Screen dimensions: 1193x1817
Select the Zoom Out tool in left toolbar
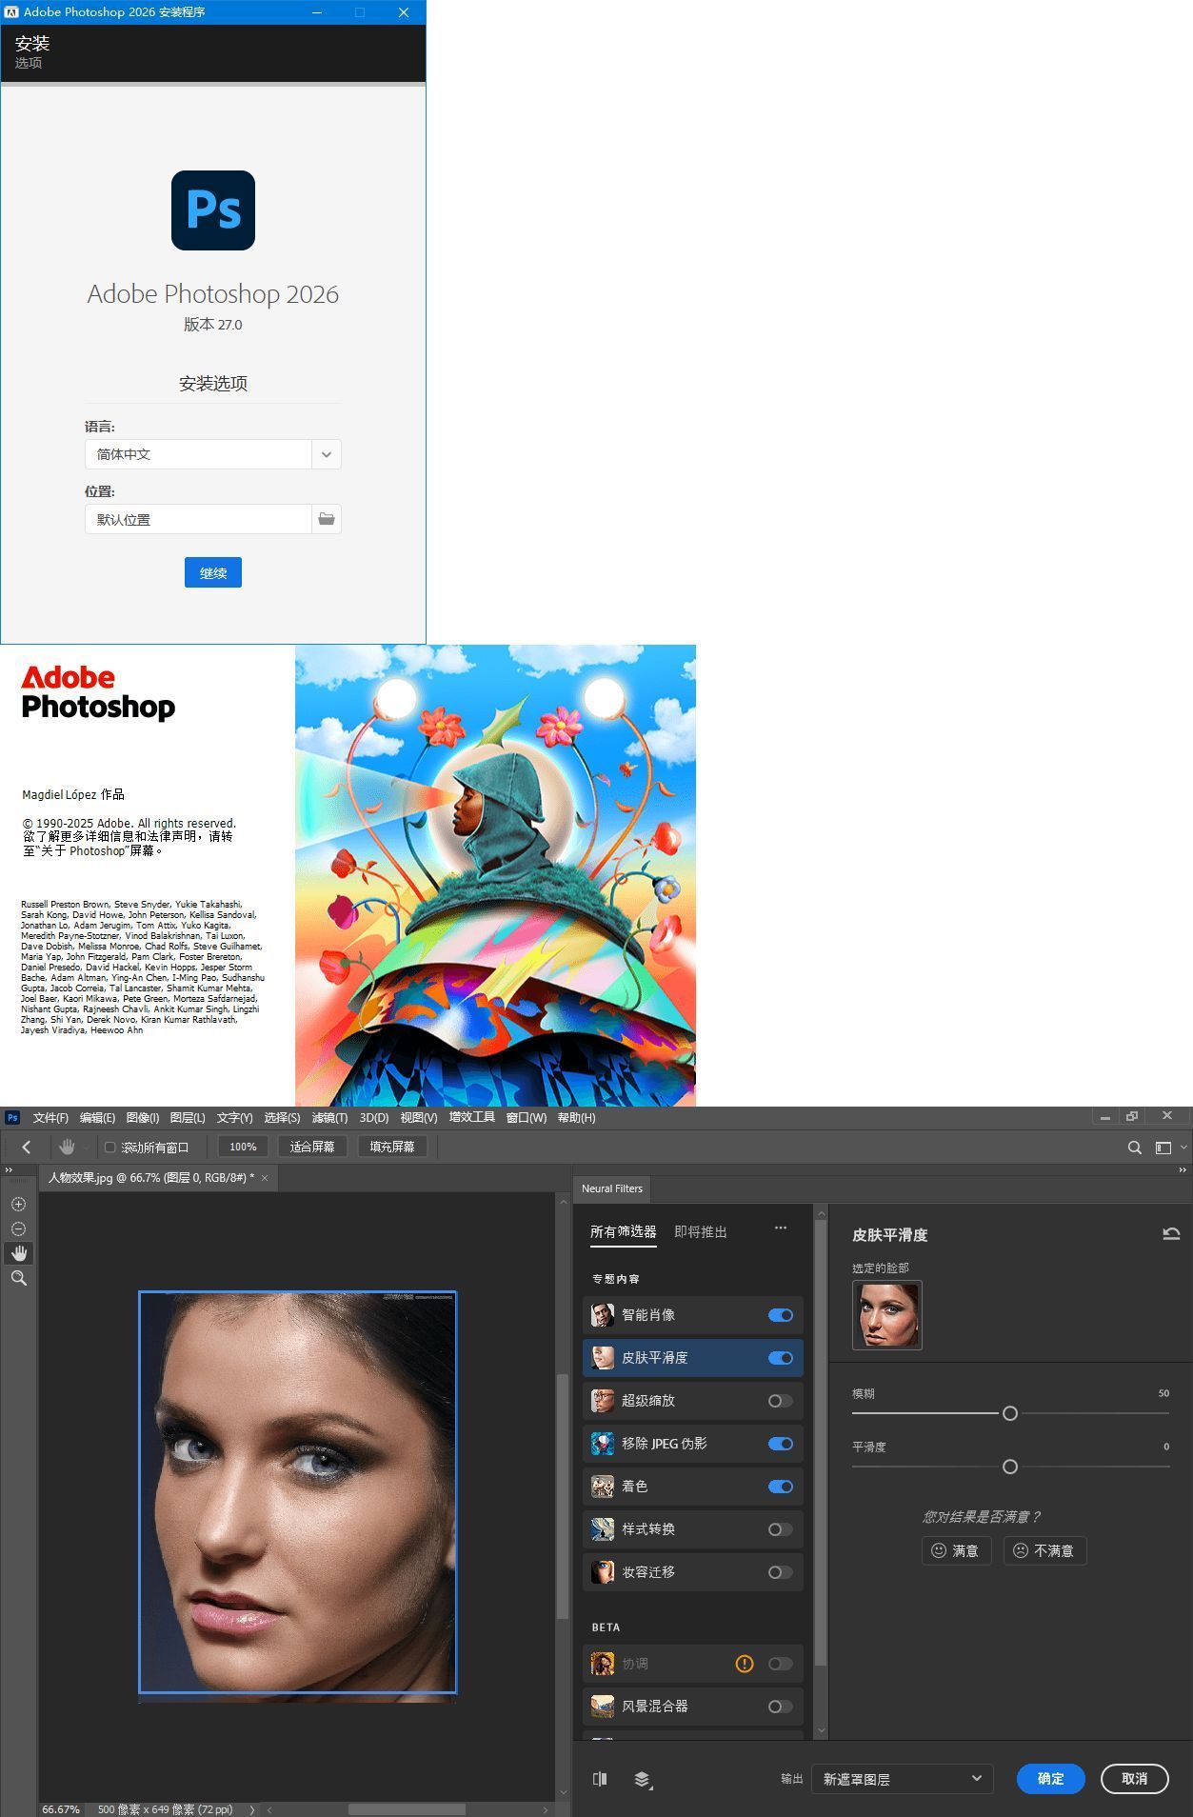pos(18,1229)
